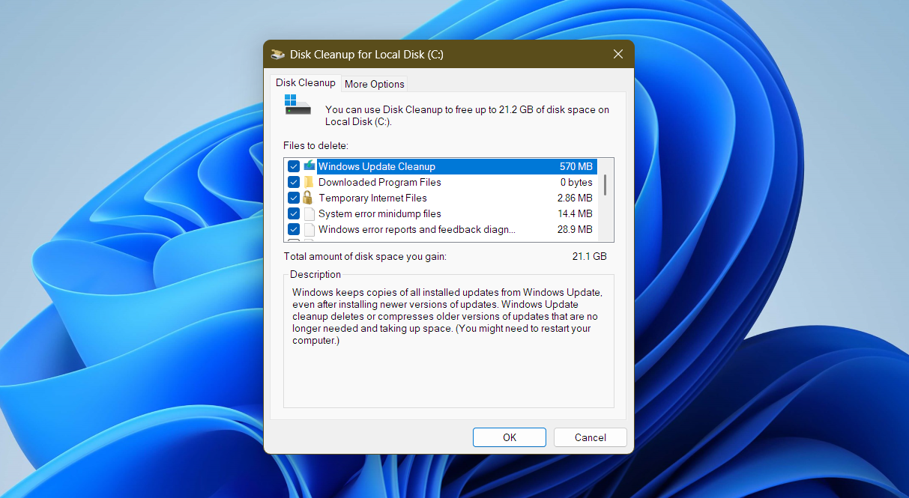Viewport: 909px width, 498px height.
Task: Click the padlock icon next to Temporary Internet Files
Action: click(x=309, y=197)
